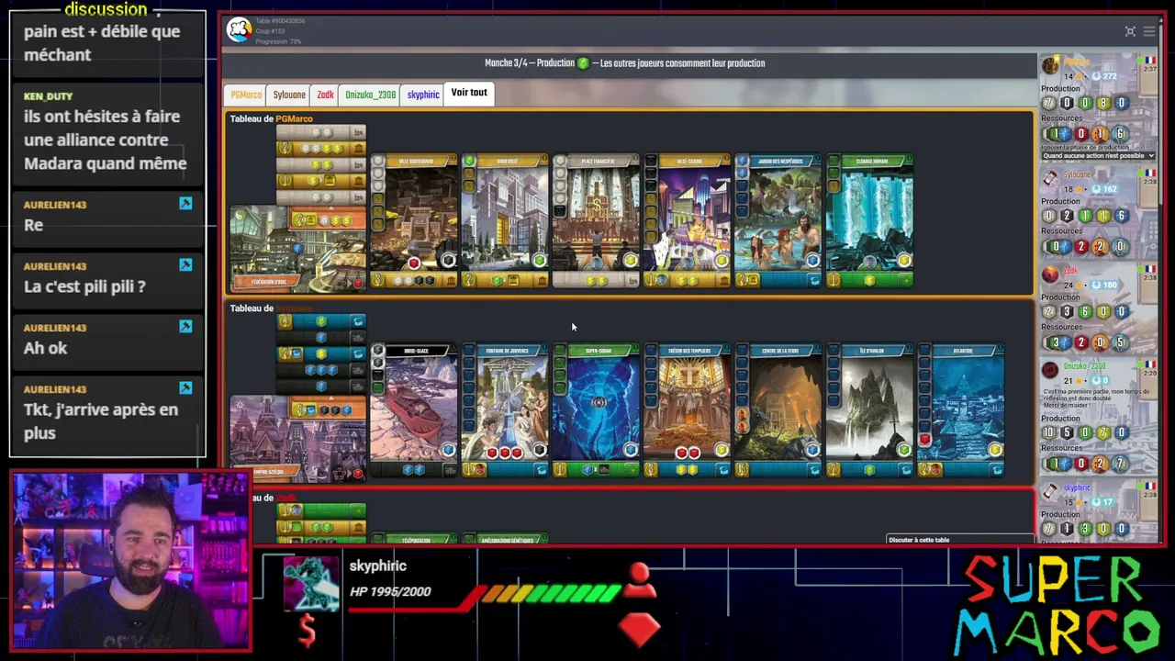
Task: Click the yellow production token on Atlantide
Action: coord(995,450)
